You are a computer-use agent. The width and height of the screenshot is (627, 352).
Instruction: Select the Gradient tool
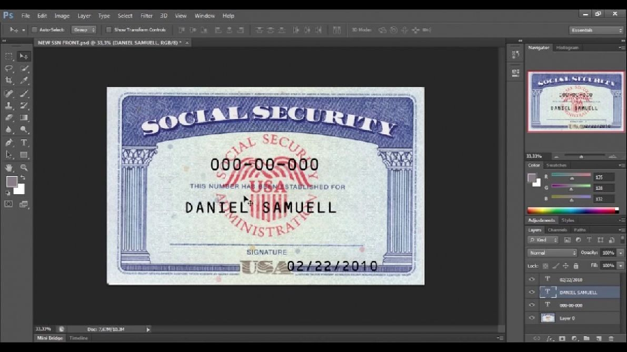click(x=24, y=118)
